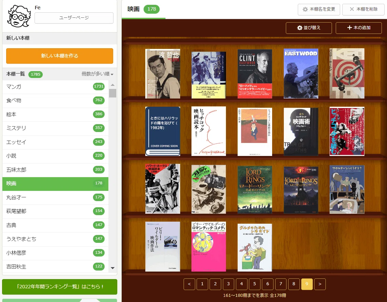Go to page 1
The width and height of the screenshot is (387, 302).
pos(202,284)
